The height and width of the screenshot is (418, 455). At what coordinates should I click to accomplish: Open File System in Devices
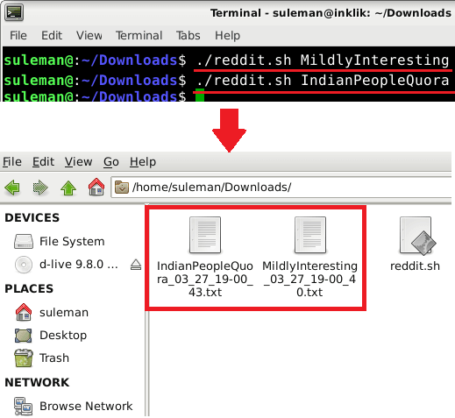(60, 242)
